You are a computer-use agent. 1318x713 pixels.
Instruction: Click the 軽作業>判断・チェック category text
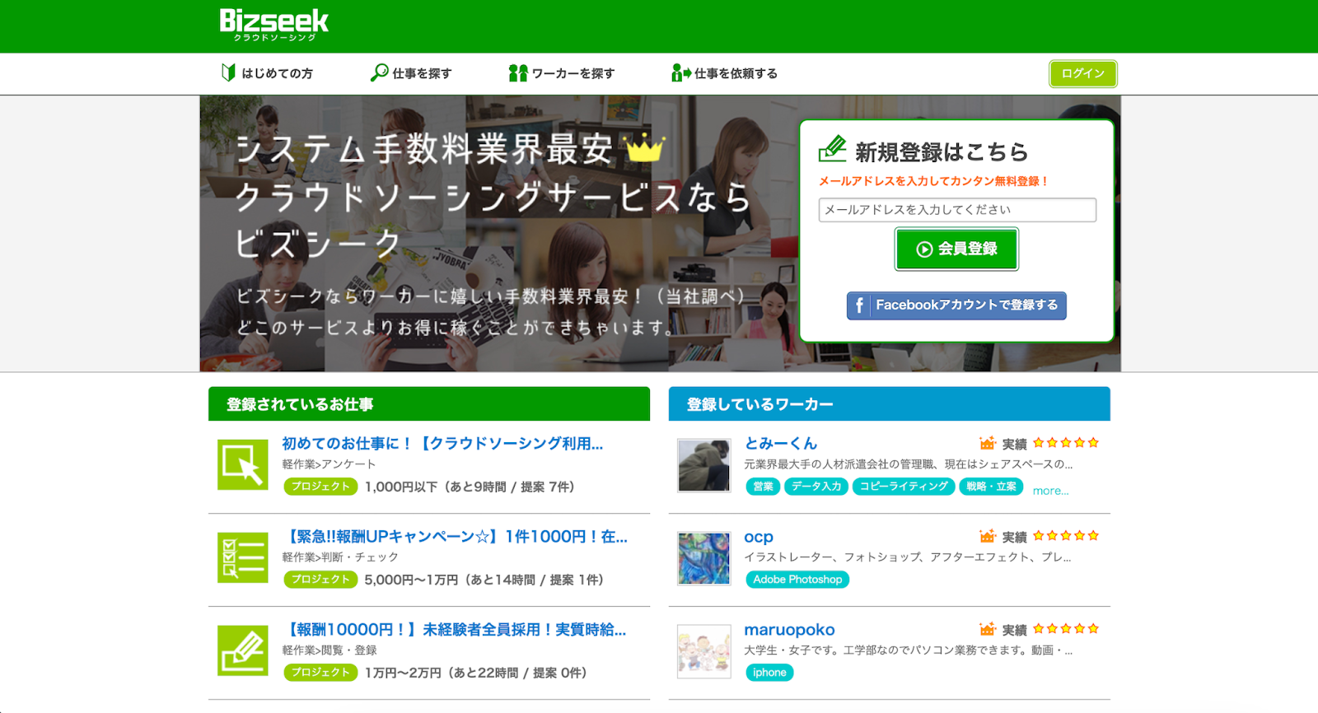point(340,557)
